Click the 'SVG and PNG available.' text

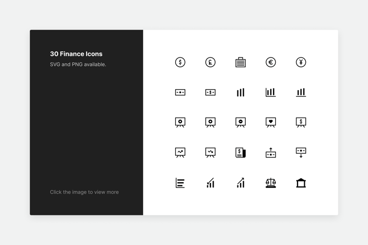(x=78, y=64)
